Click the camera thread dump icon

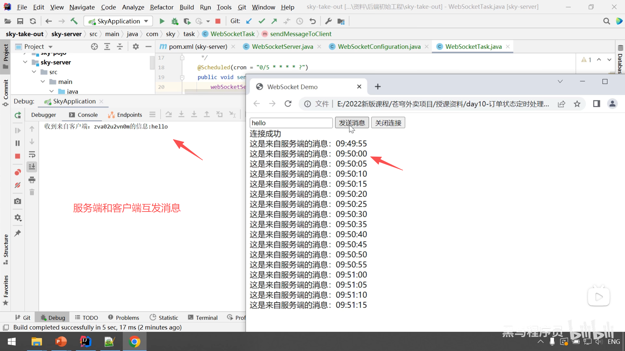[x=18, y=201]
